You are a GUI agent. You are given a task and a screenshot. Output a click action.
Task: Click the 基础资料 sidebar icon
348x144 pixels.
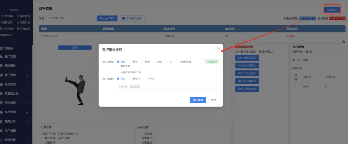(2, 66)
